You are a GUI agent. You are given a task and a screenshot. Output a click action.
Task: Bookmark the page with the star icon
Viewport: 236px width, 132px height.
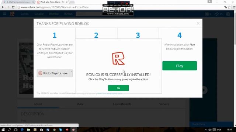click(x=229, y=7)
